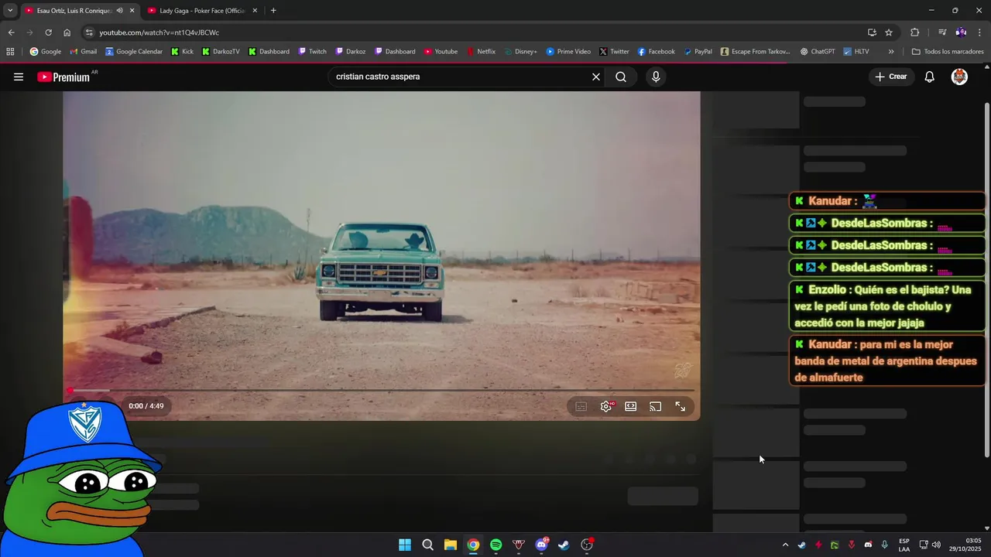This screenshot has height=557, width=991.
Task: Install the app from the address bar
Action: (x=872, y=32)
